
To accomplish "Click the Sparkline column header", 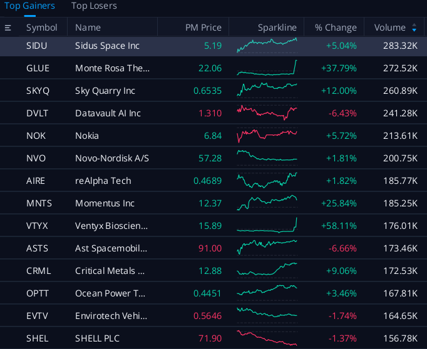I will [277, 28].
